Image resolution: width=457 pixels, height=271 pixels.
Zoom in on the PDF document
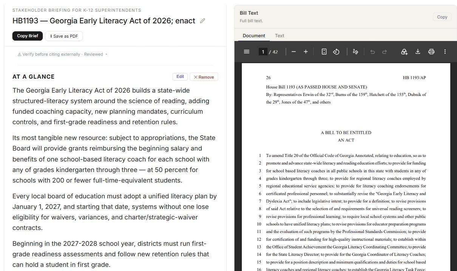(x=306, y=52)
